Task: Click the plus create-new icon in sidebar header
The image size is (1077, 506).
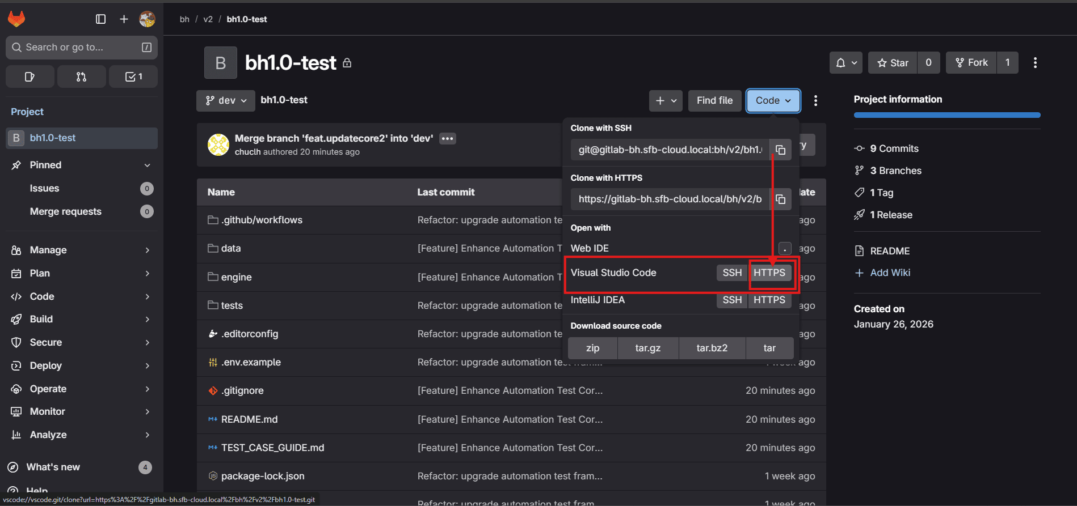Action: 124,19
